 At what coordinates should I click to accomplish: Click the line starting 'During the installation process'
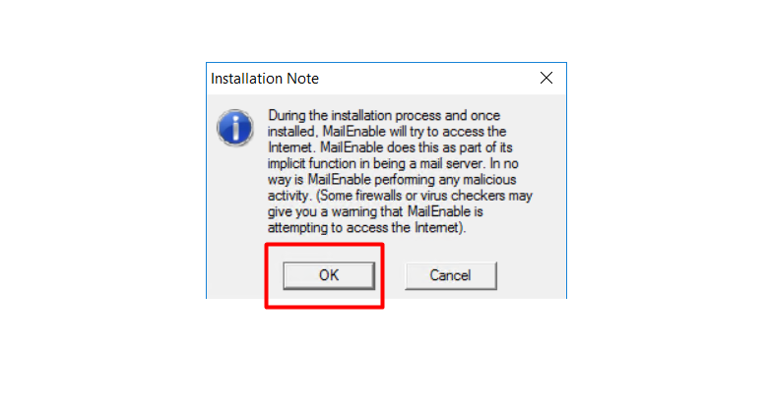384,116
